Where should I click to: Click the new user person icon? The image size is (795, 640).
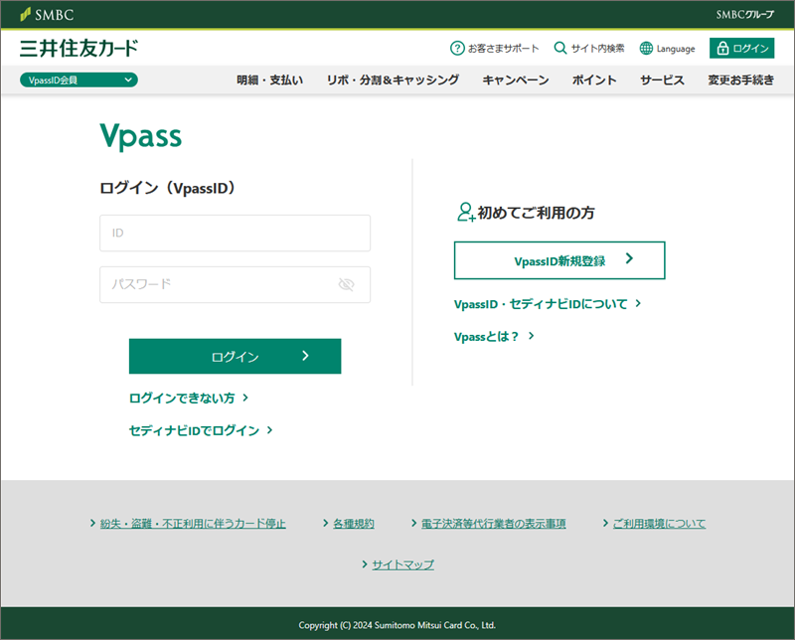[x=464, y=212]
